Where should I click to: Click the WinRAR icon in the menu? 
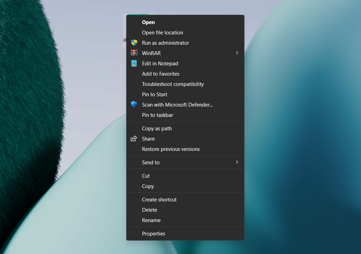click(x=134, y=53)
